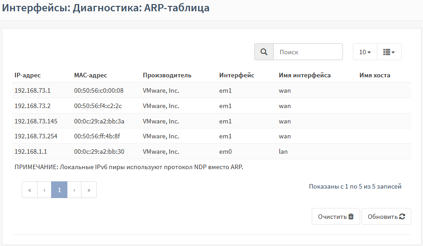The height and width of the screenshot is (246, 423).
Task: Select the 192.168.73.145 table row
Action: 212,121
